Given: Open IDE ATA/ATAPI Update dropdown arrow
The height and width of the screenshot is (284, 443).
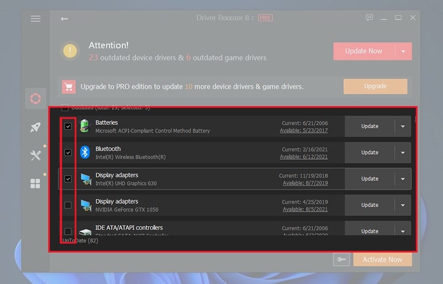Looking at the screenshot, I should click(x=403, y=232).
